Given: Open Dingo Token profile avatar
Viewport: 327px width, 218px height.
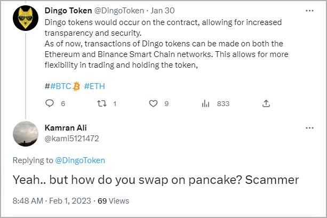Looking at the screenshot, I should click(26, 18).
